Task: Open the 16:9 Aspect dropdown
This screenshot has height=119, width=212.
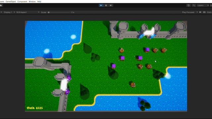Action: click(x=28, y=12)
